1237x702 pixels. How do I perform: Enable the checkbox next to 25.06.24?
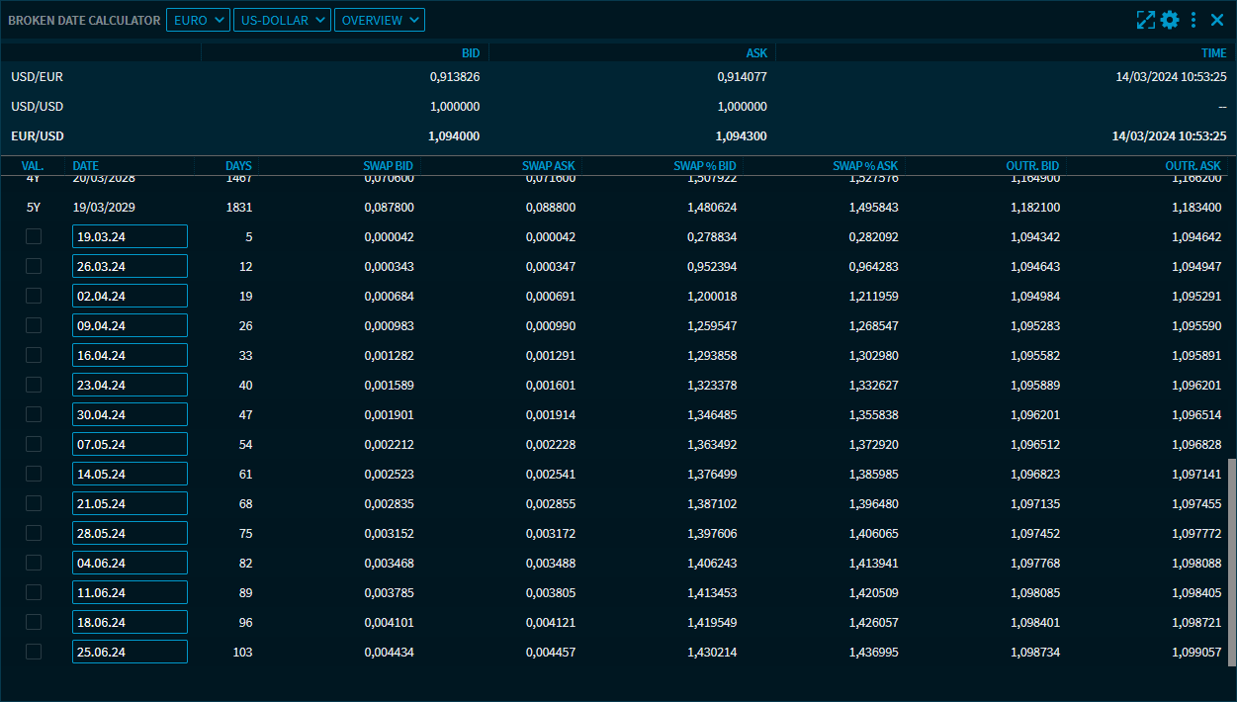(x=34, y=652)
